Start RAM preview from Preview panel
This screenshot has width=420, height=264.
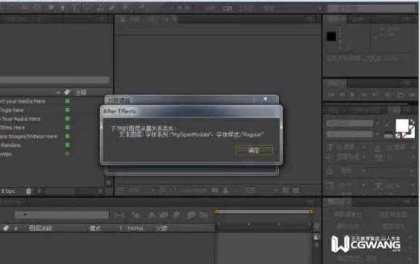[412, 95]
